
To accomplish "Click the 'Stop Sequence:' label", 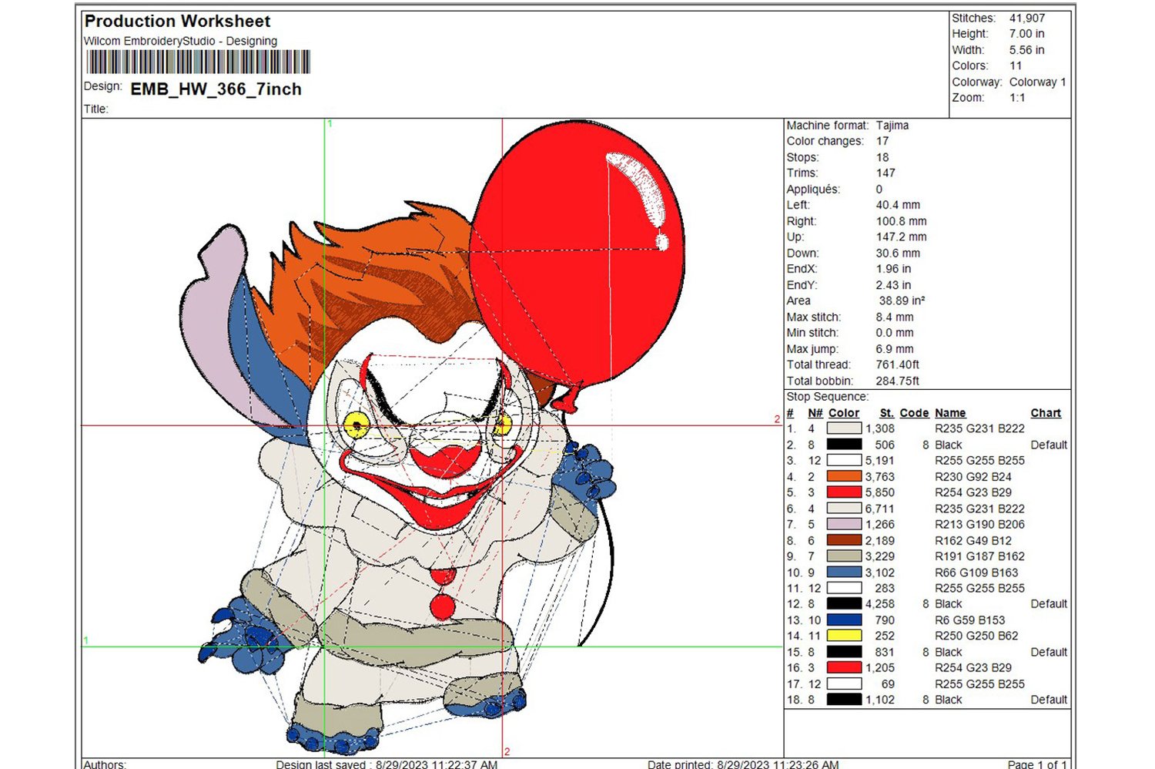I will pyautogui.click(x=828, y=397).
